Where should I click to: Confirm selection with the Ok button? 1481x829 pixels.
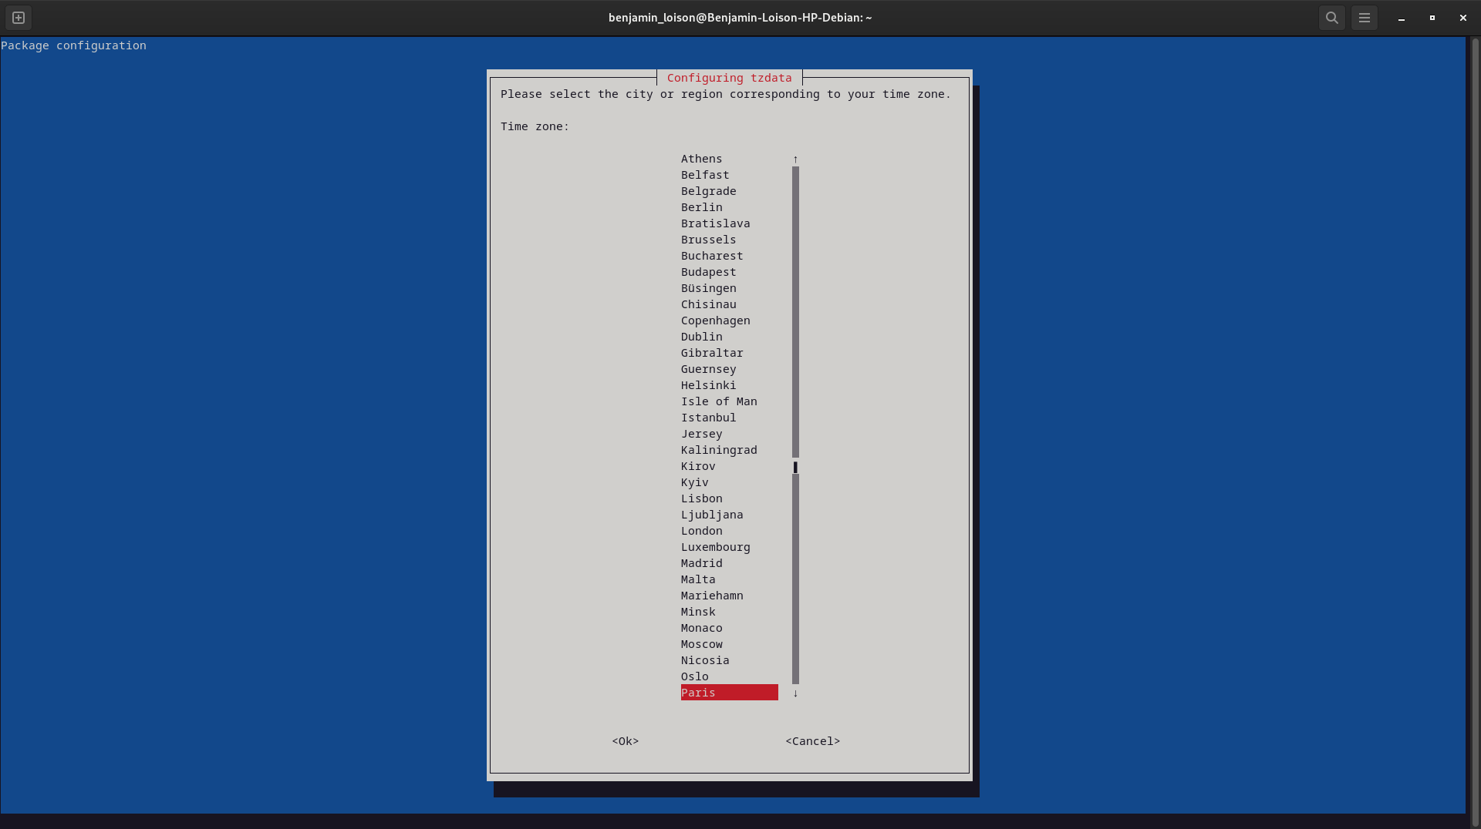625,741
